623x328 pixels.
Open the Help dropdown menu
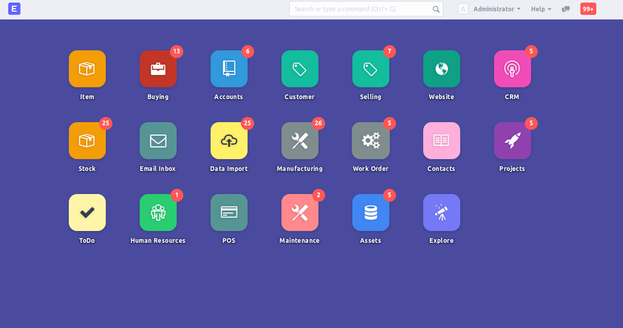coord(541,9)
